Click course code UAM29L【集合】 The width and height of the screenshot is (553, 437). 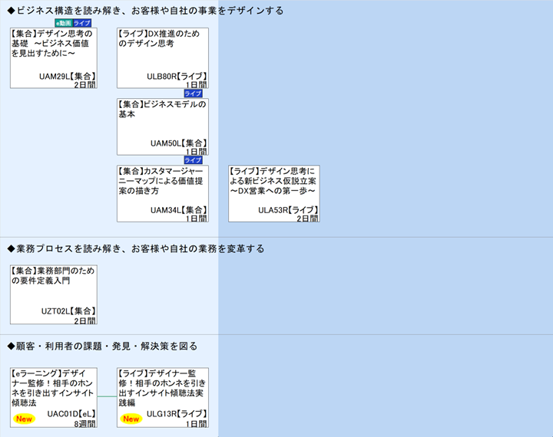(68, 77)
